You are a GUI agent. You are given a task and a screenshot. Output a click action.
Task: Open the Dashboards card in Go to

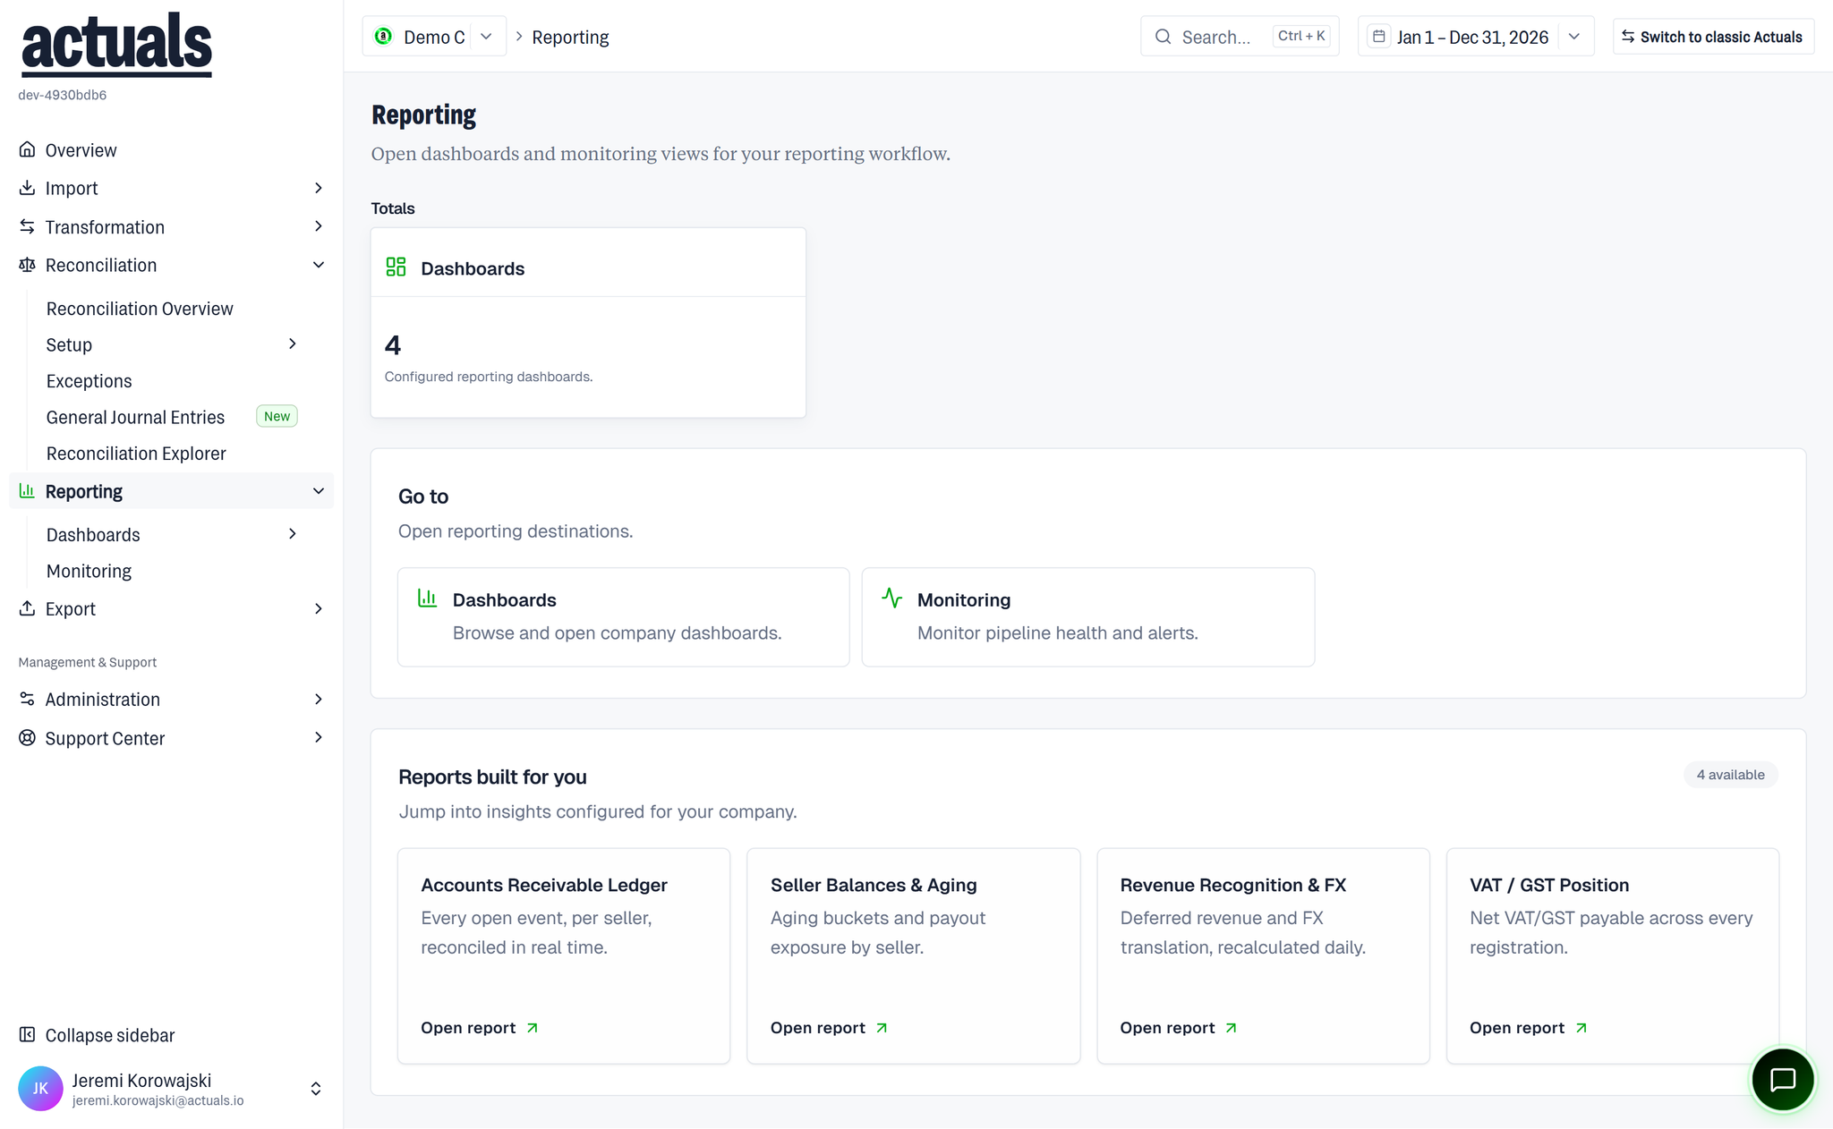624,616
